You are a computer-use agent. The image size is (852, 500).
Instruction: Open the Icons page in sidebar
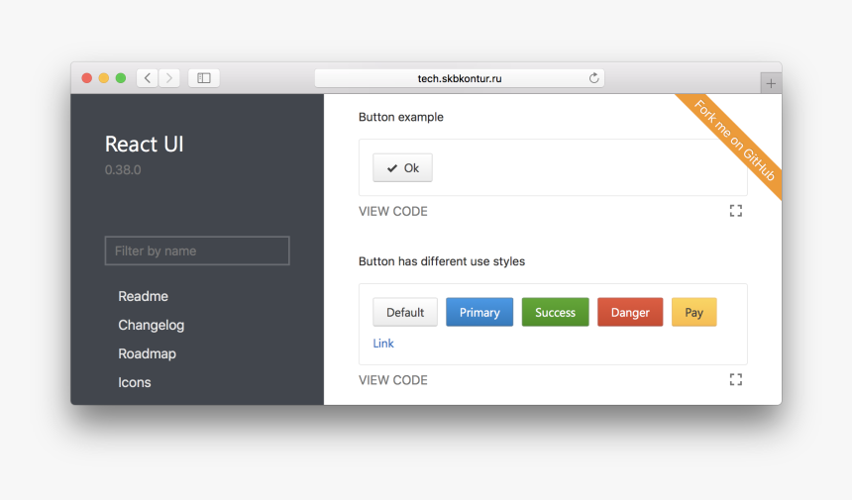click(x=134, y=383)
